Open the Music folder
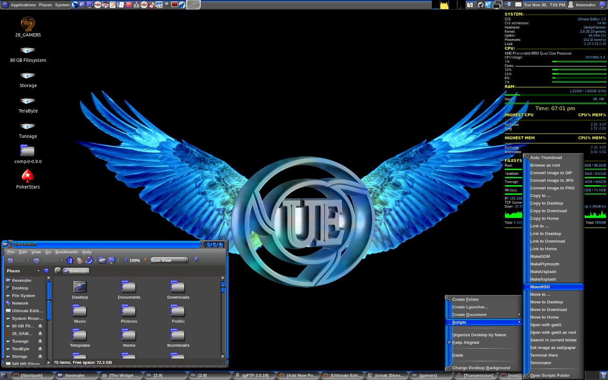608x380 pixels. 80,314
